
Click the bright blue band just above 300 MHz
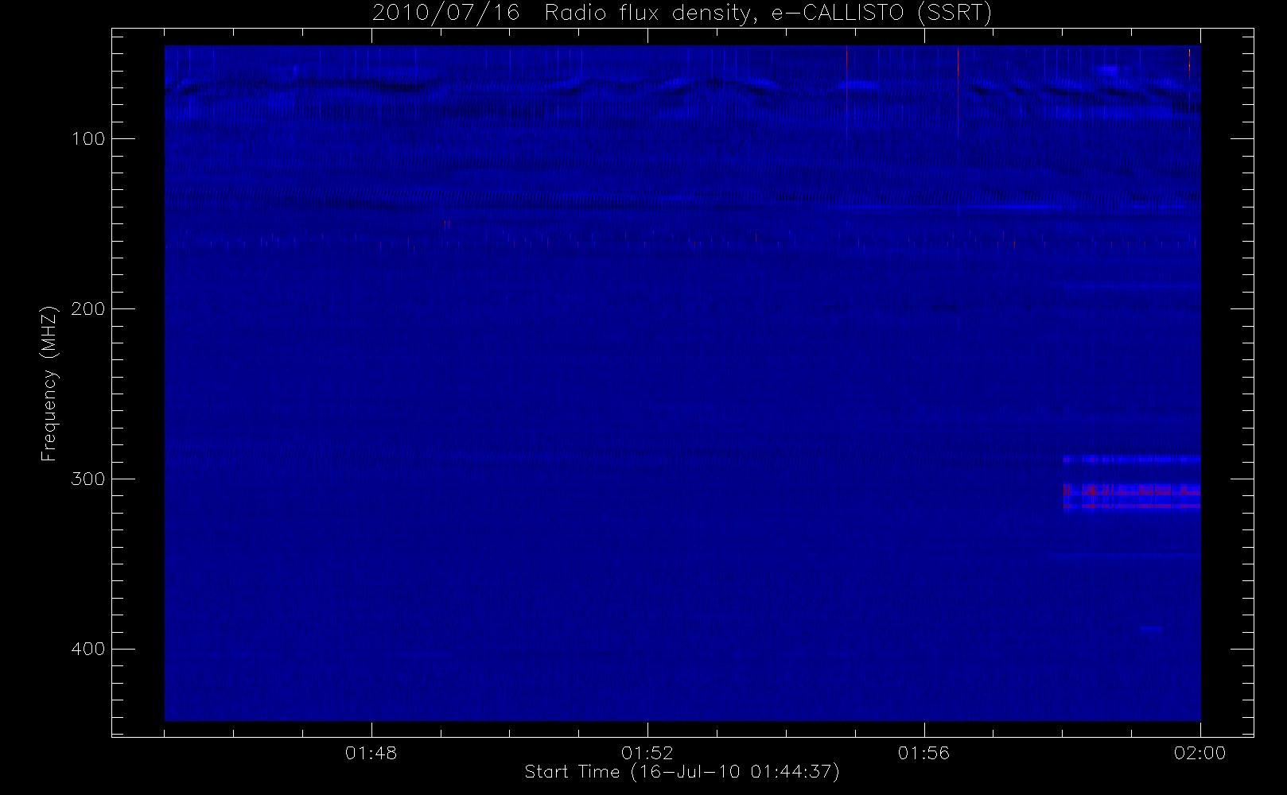click(1131, 460)
